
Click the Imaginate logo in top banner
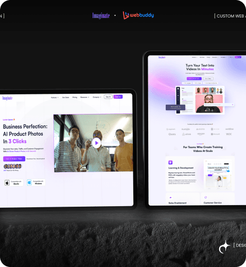tap(101, 15)
